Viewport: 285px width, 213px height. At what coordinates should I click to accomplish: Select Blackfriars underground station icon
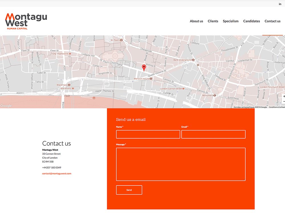(69, 85)
